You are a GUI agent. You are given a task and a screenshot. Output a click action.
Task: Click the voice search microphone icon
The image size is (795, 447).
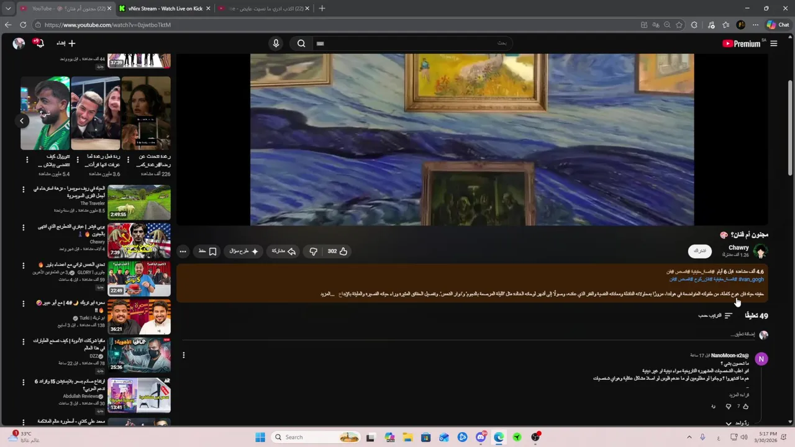[276, 43]
